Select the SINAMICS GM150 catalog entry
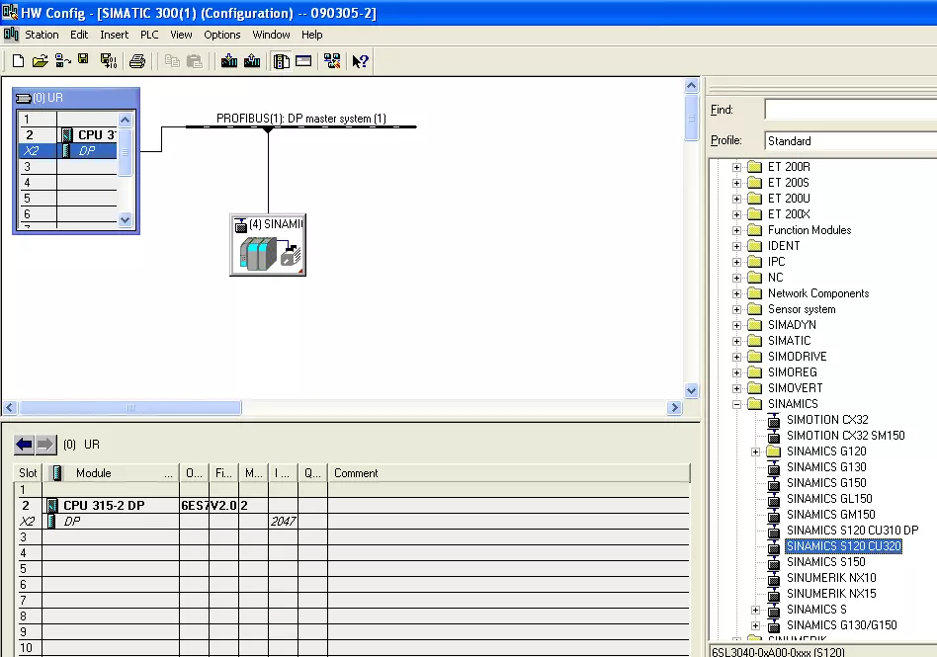Viewport: 937px width, 657px height. [830, 515]
